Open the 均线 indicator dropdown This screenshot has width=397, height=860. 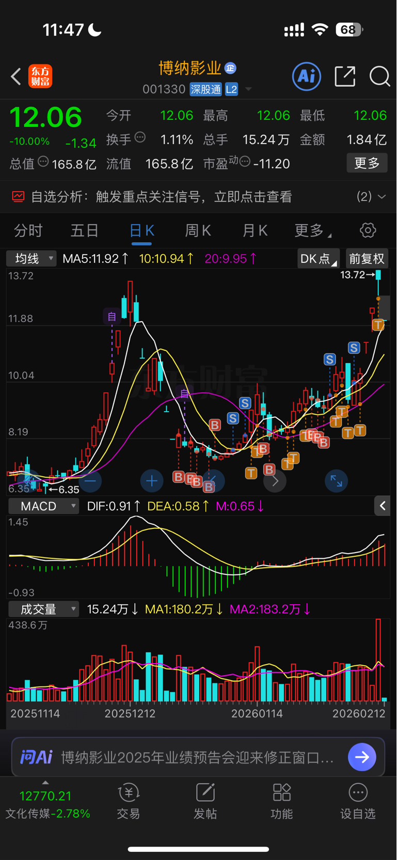31,258
